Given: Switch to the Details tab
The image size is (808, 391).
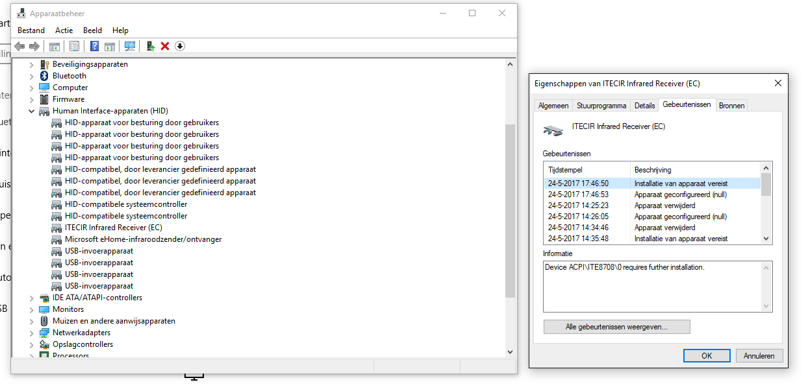Looking at the screenshot, I should tap(644, 106).
